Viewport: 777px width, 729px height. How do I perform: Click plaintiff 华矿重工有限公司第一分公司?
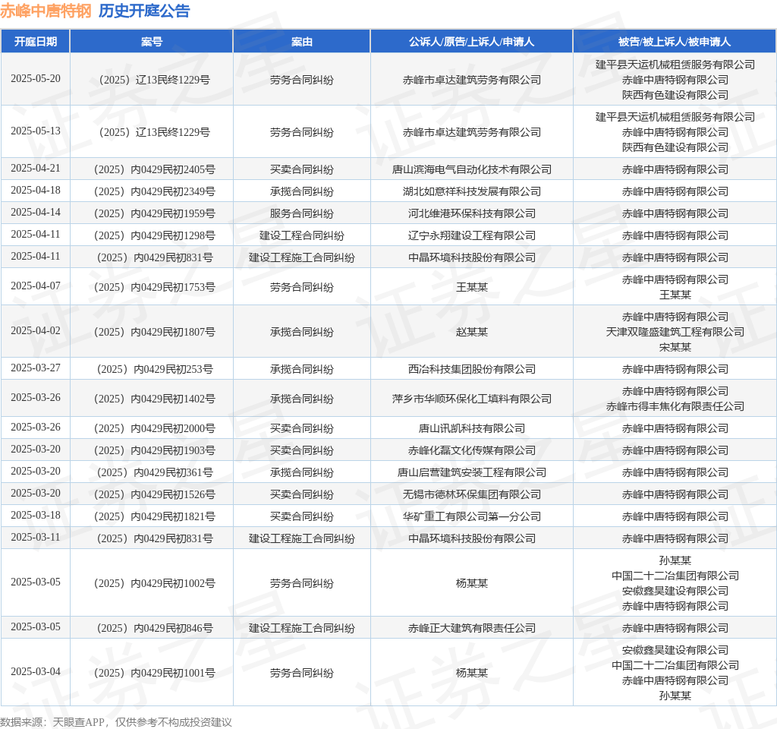click(472, 516)
